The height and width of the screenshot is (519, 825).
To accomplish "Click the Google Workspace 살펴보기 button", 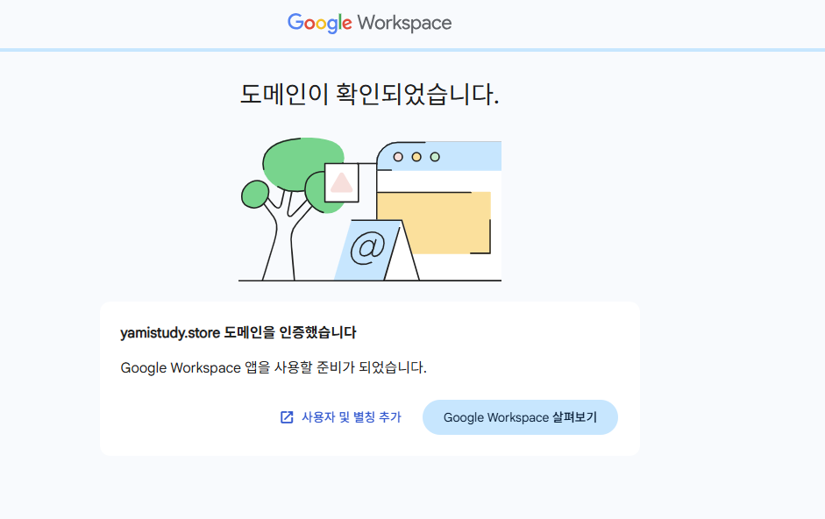I will 520,417.
